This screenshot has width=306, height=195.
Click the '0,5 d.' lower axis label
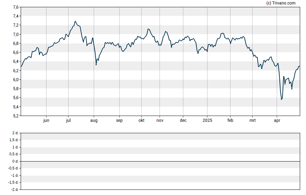click(14, 154)
